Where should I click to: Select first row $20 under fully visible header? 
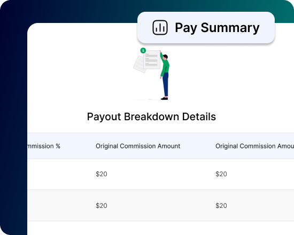102,174
